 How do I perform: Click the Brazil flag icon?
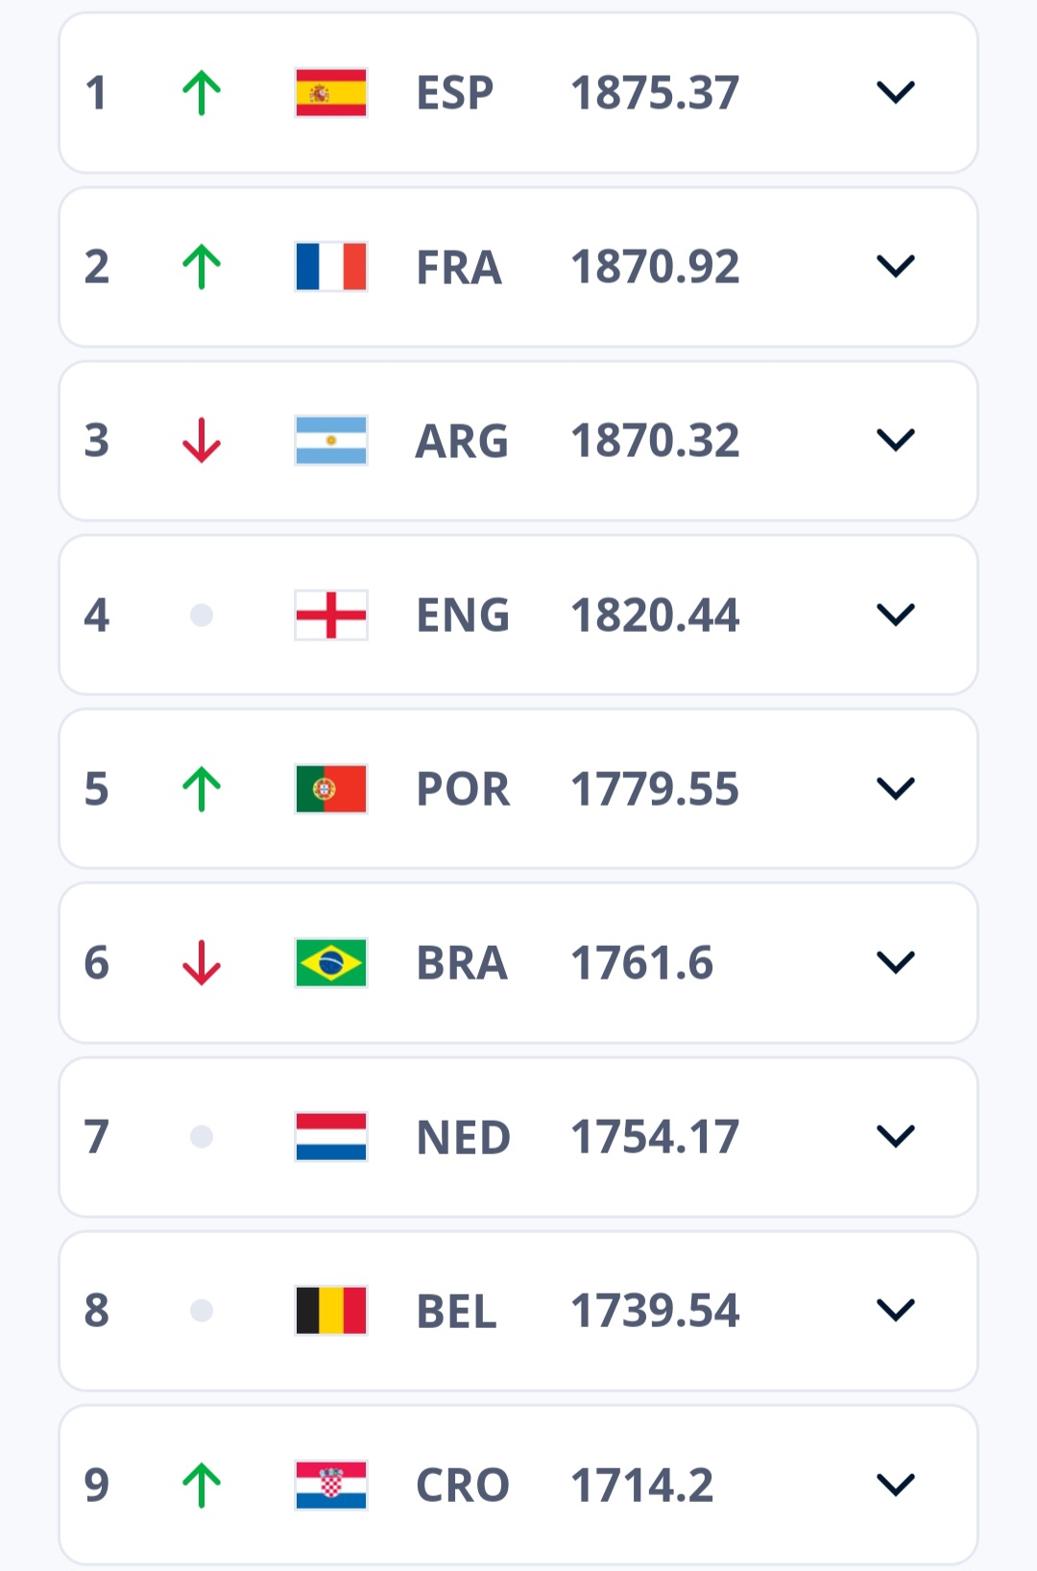click(x=331, y=963)
